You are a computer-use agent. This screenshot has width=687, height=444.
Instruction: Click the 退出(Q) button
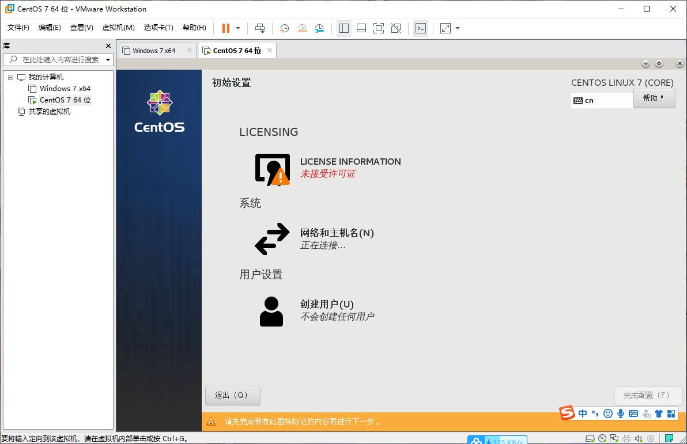coord(232,395)
